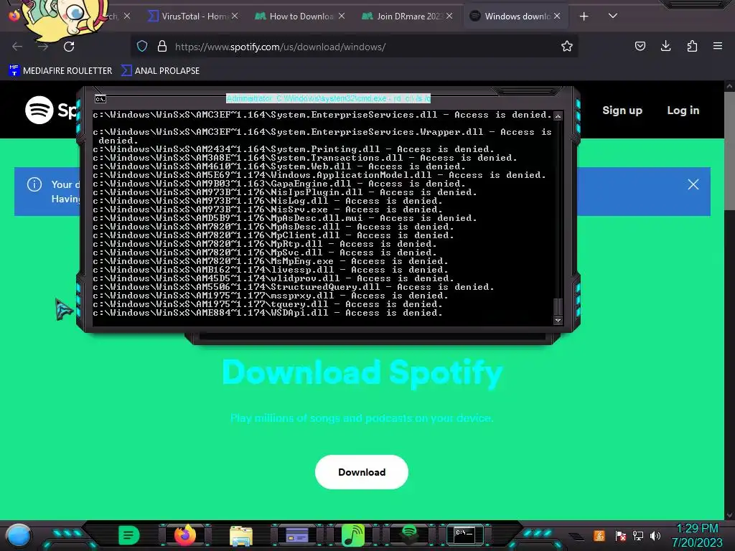Viewport: 735px width, 551px height.
Task: Click the cmd window system icon
Action: [x=100, y=99]
